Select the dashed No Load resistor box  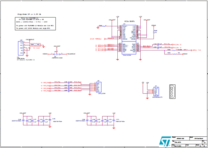click(x=35, y=45)
